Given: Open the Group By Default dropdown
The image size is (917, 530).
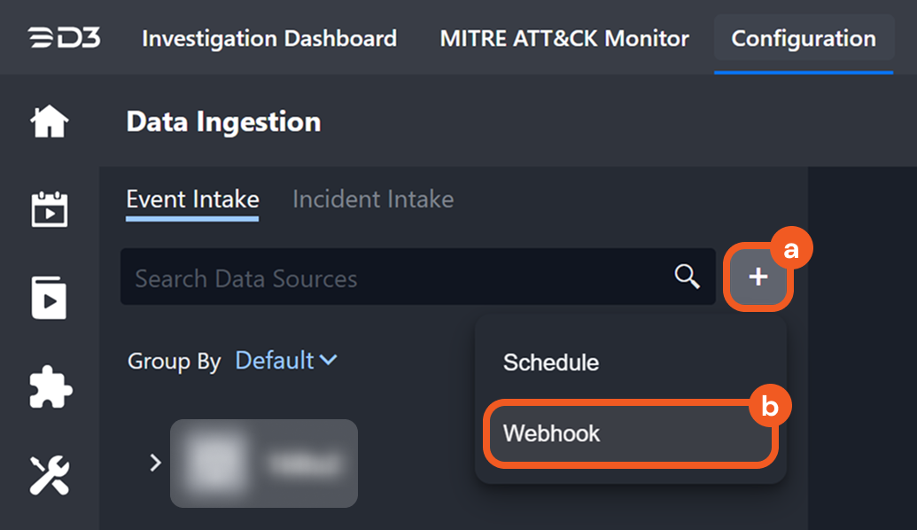Looking at the screenshot, I should (x=286, y=361).
